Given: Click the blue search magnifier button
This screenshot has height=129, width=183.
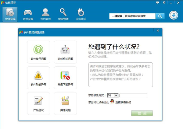Looking at the screenshot, I should (x=160, y=16).
